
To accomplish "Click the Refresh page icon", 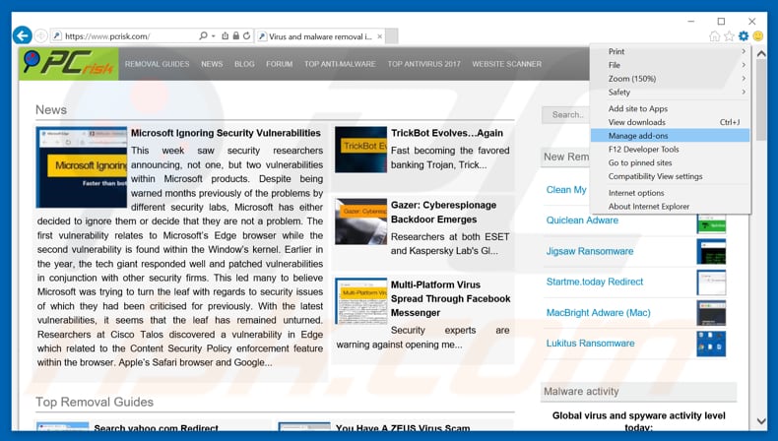I will point(246,35).
